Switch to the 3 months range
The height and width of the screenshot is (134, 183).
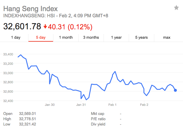[x=91, y=38]
